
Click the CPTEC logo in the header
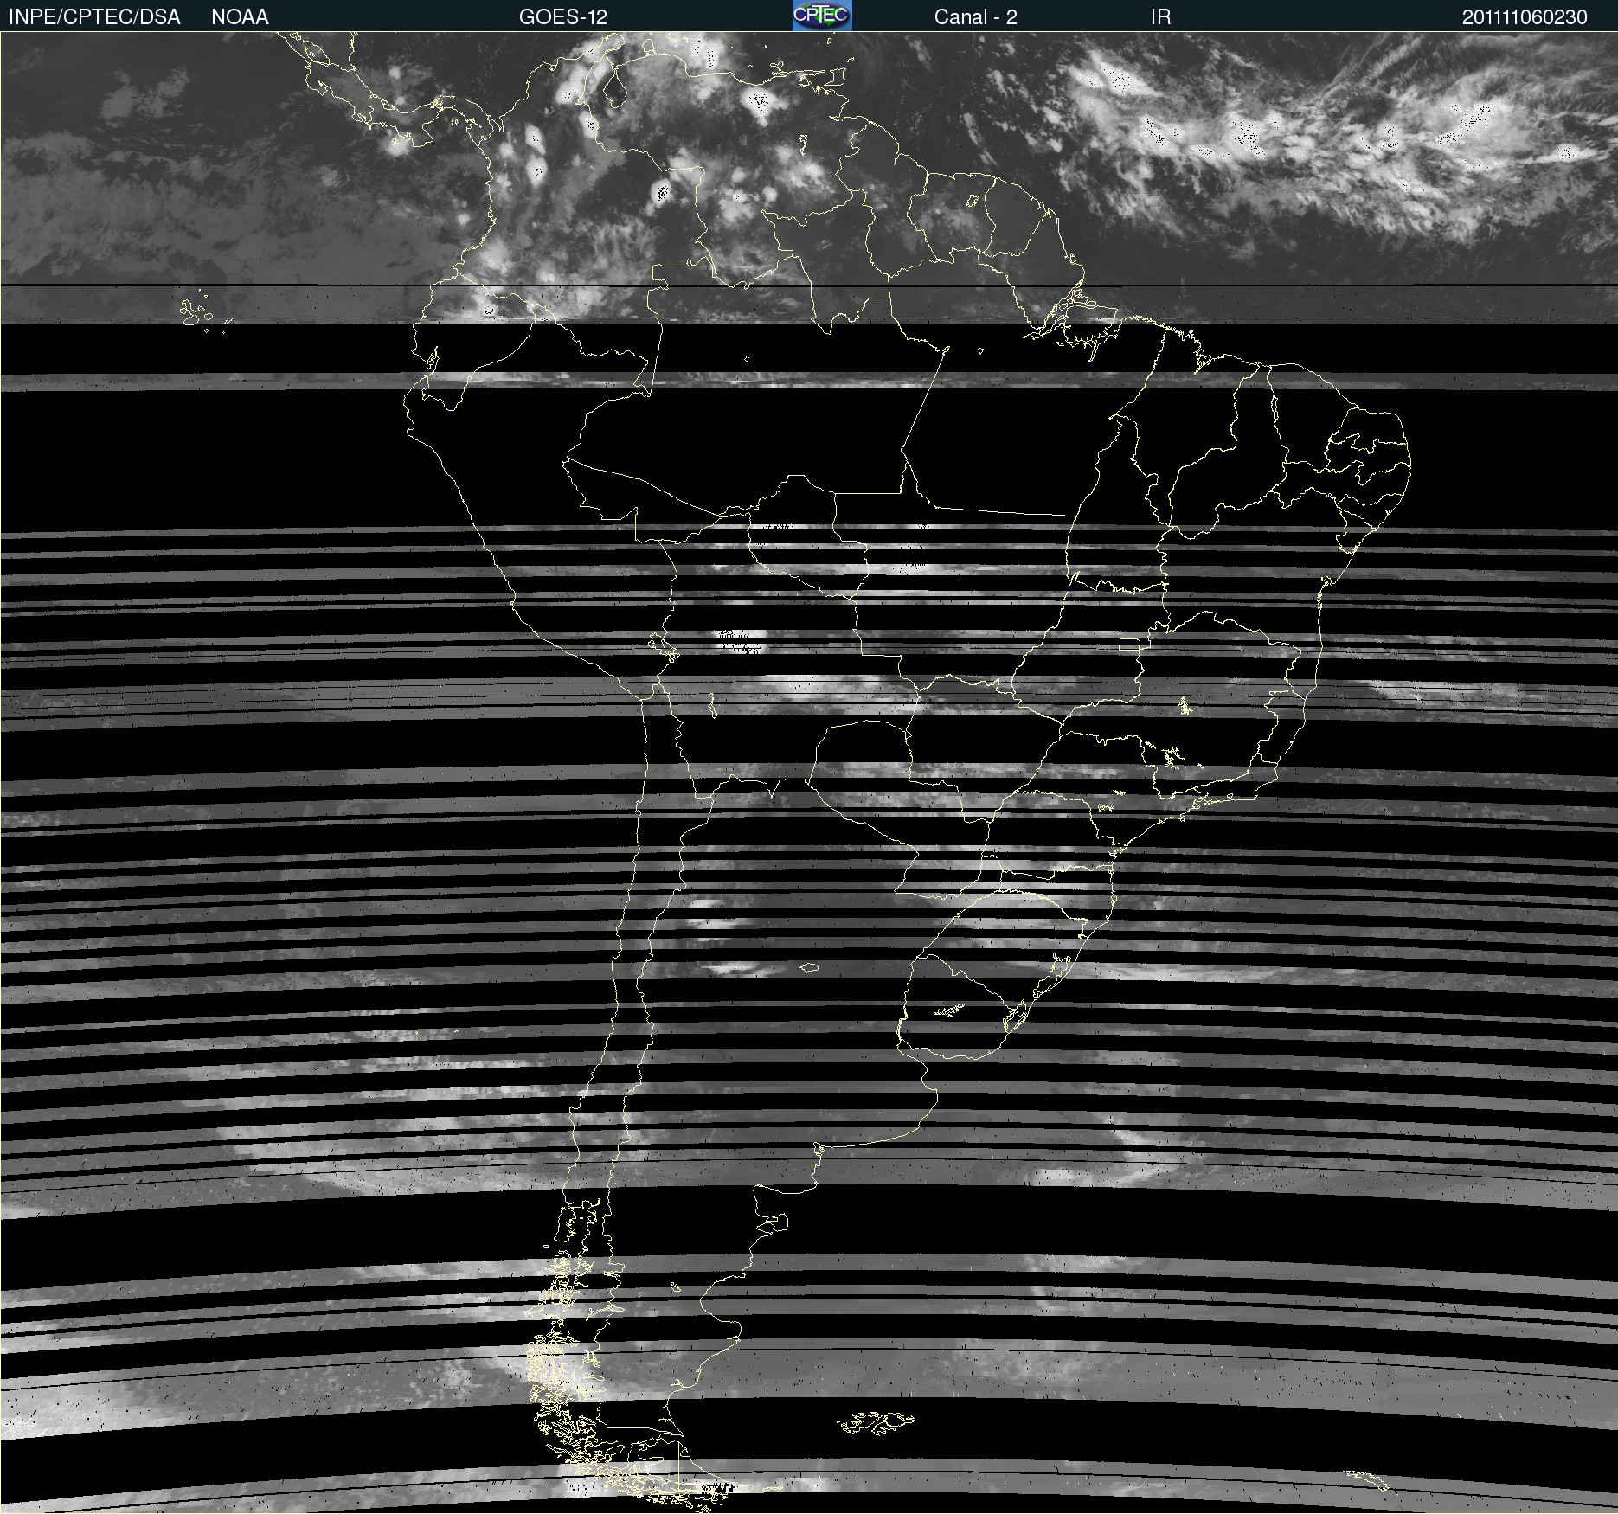(x=822, y=16)
